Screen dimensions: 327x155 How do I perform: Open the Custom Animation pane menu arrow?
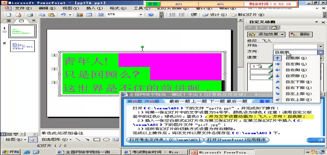[x=317, y=22]
